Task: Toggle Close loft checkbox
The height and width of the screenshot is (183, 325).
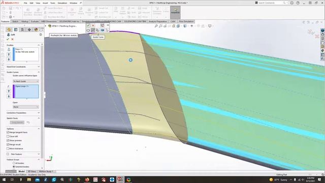Action: click(x=8, y=136)
